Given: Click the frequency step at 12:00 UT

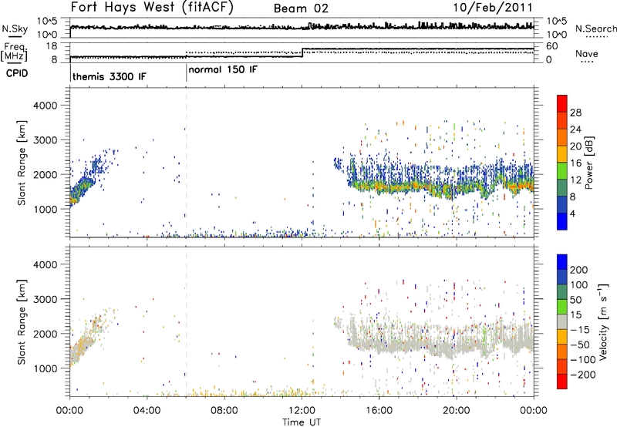Looking at the screenshot, I should pos(302,52).
